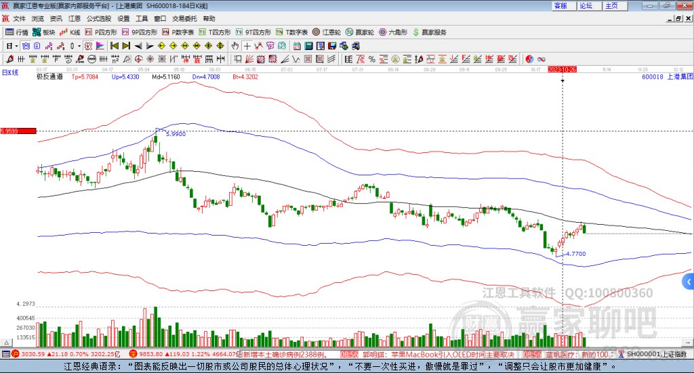Viewport: 694px width, 373px height.
Task: Click the yellow diamond with right arrow
Action: pyautogui.click(x=173, y=46)
